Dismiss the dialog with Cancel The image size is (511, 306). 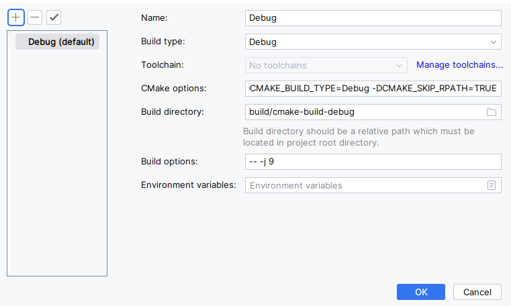tap(477, 292)
